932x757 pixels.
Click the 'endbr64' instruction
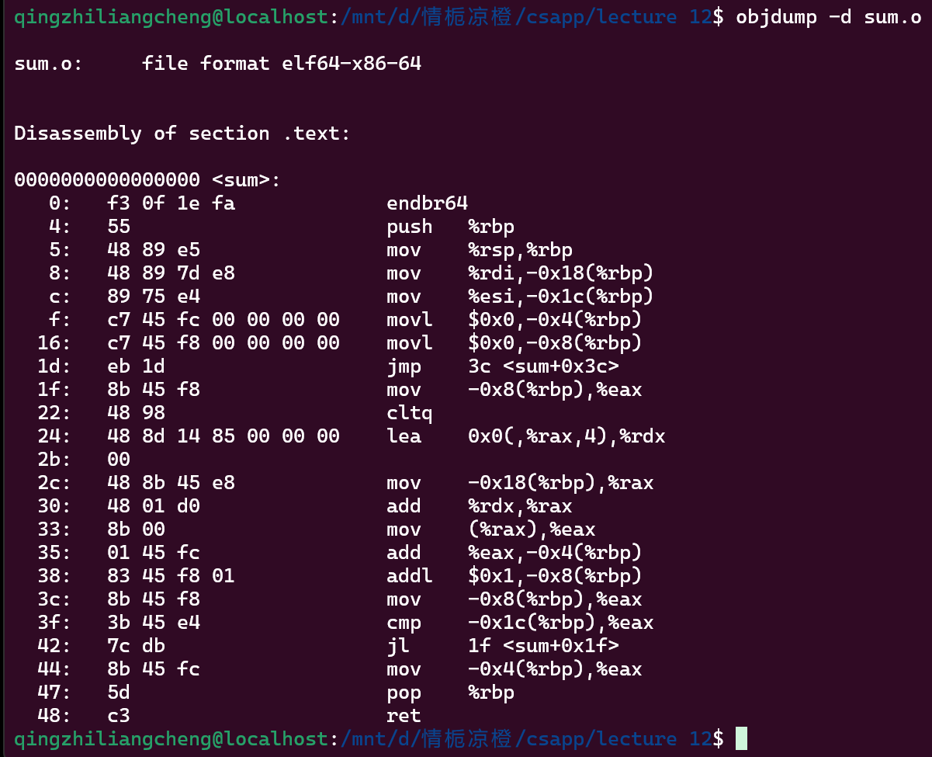click(427, 203)
